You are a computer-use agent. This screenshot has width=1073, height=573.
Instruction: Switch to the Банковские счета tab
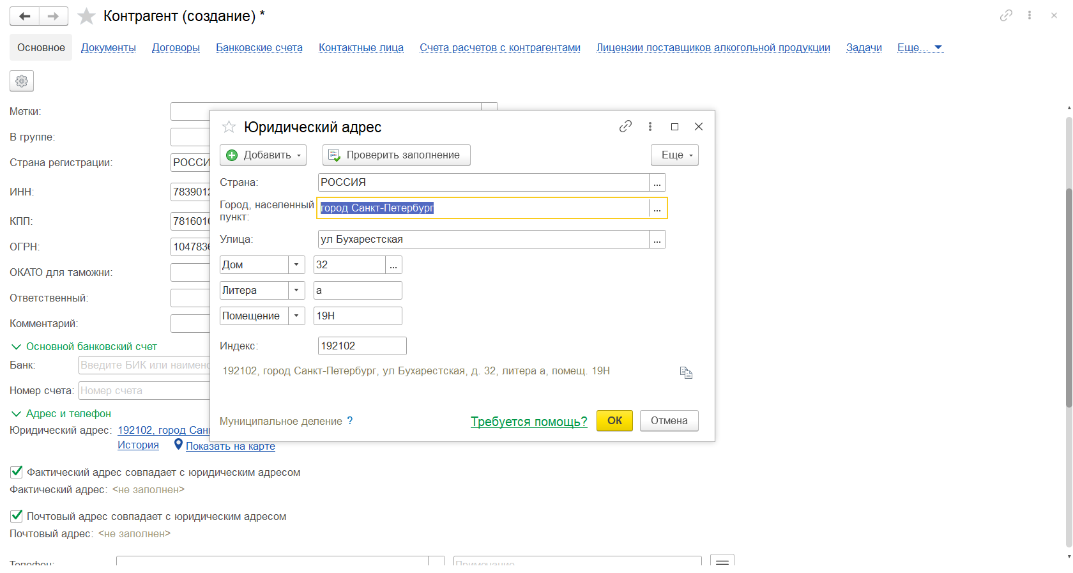tap(259, 47)
